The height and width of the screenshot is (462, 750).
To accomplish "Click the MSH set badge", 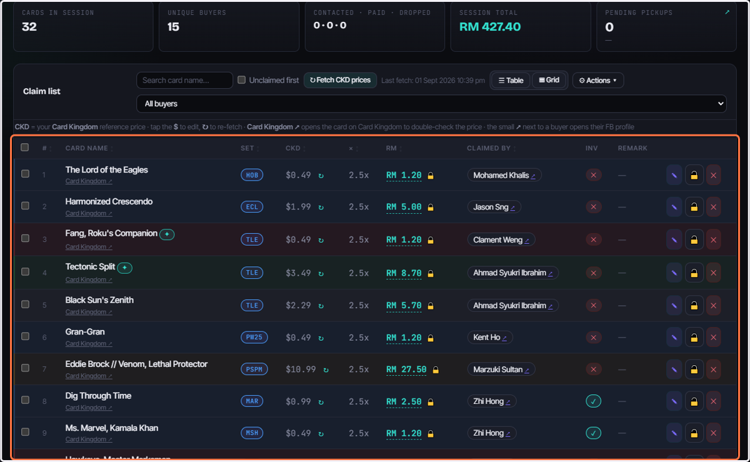I will 252,433.
